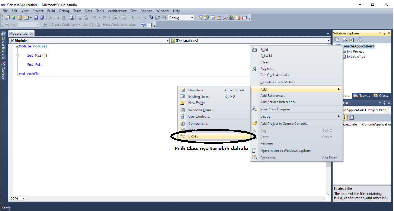Start debugging with green play icon
This screenshot has width=394, height=211.
pos(132,18)
